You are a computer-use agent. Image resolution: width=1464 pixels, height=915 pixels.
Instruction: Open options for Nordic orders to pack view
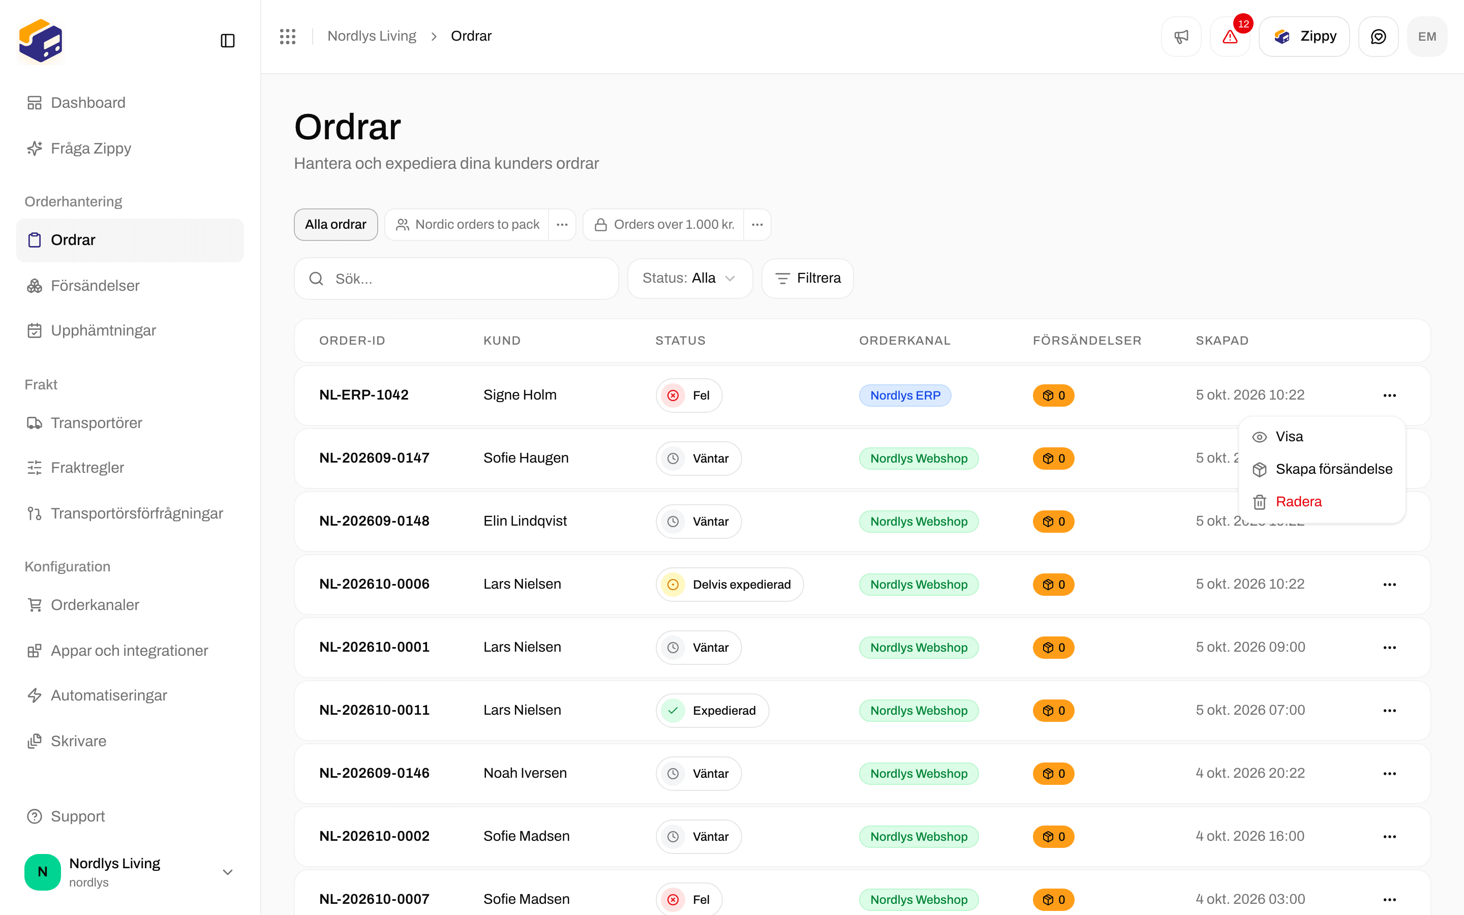(562, 225)
